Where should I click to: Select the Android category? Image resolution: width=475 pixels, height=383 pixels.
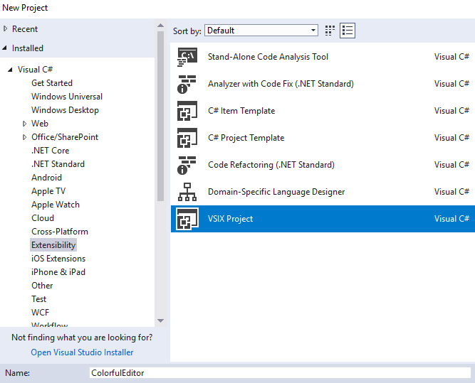point(47,178)
